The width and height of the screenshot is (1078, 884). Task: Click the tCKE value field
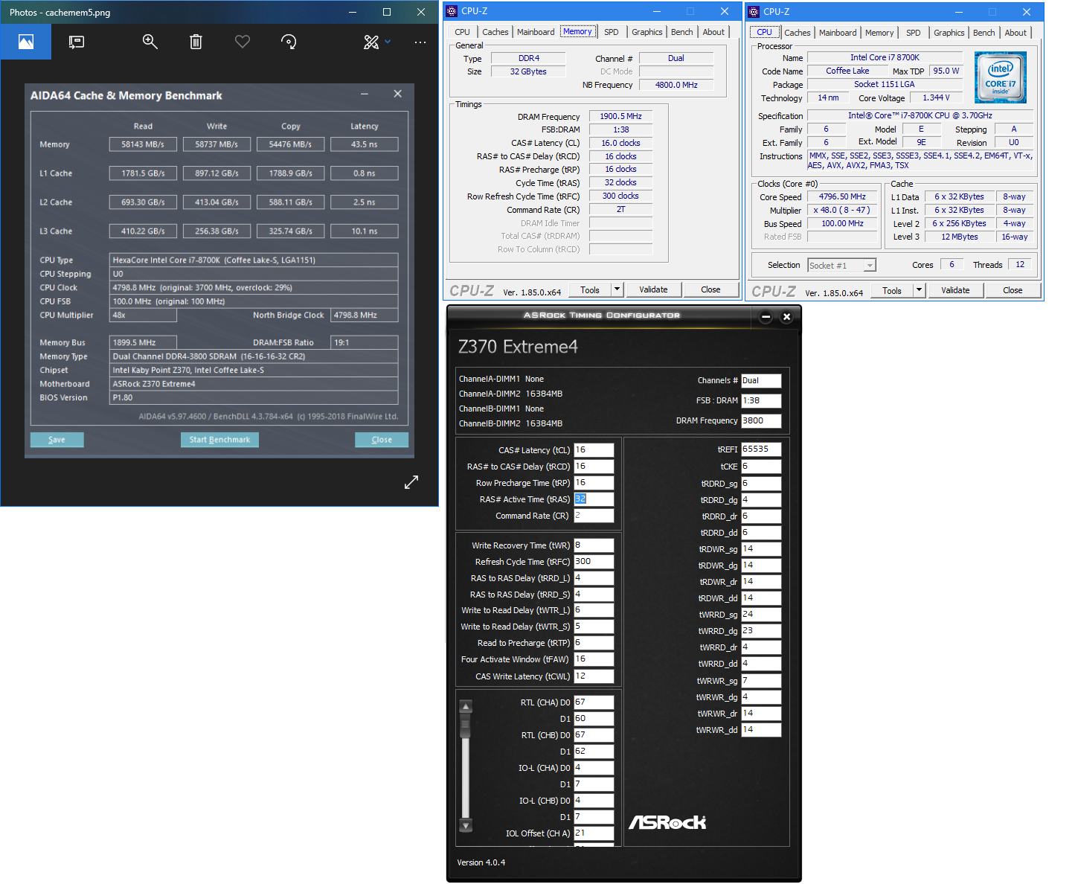[761, 467]
